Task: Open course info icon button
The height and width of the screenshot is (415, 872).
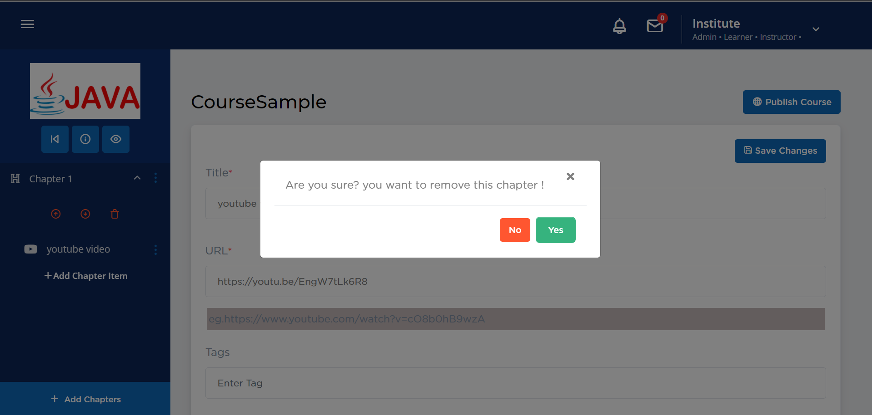Action: 85,139
